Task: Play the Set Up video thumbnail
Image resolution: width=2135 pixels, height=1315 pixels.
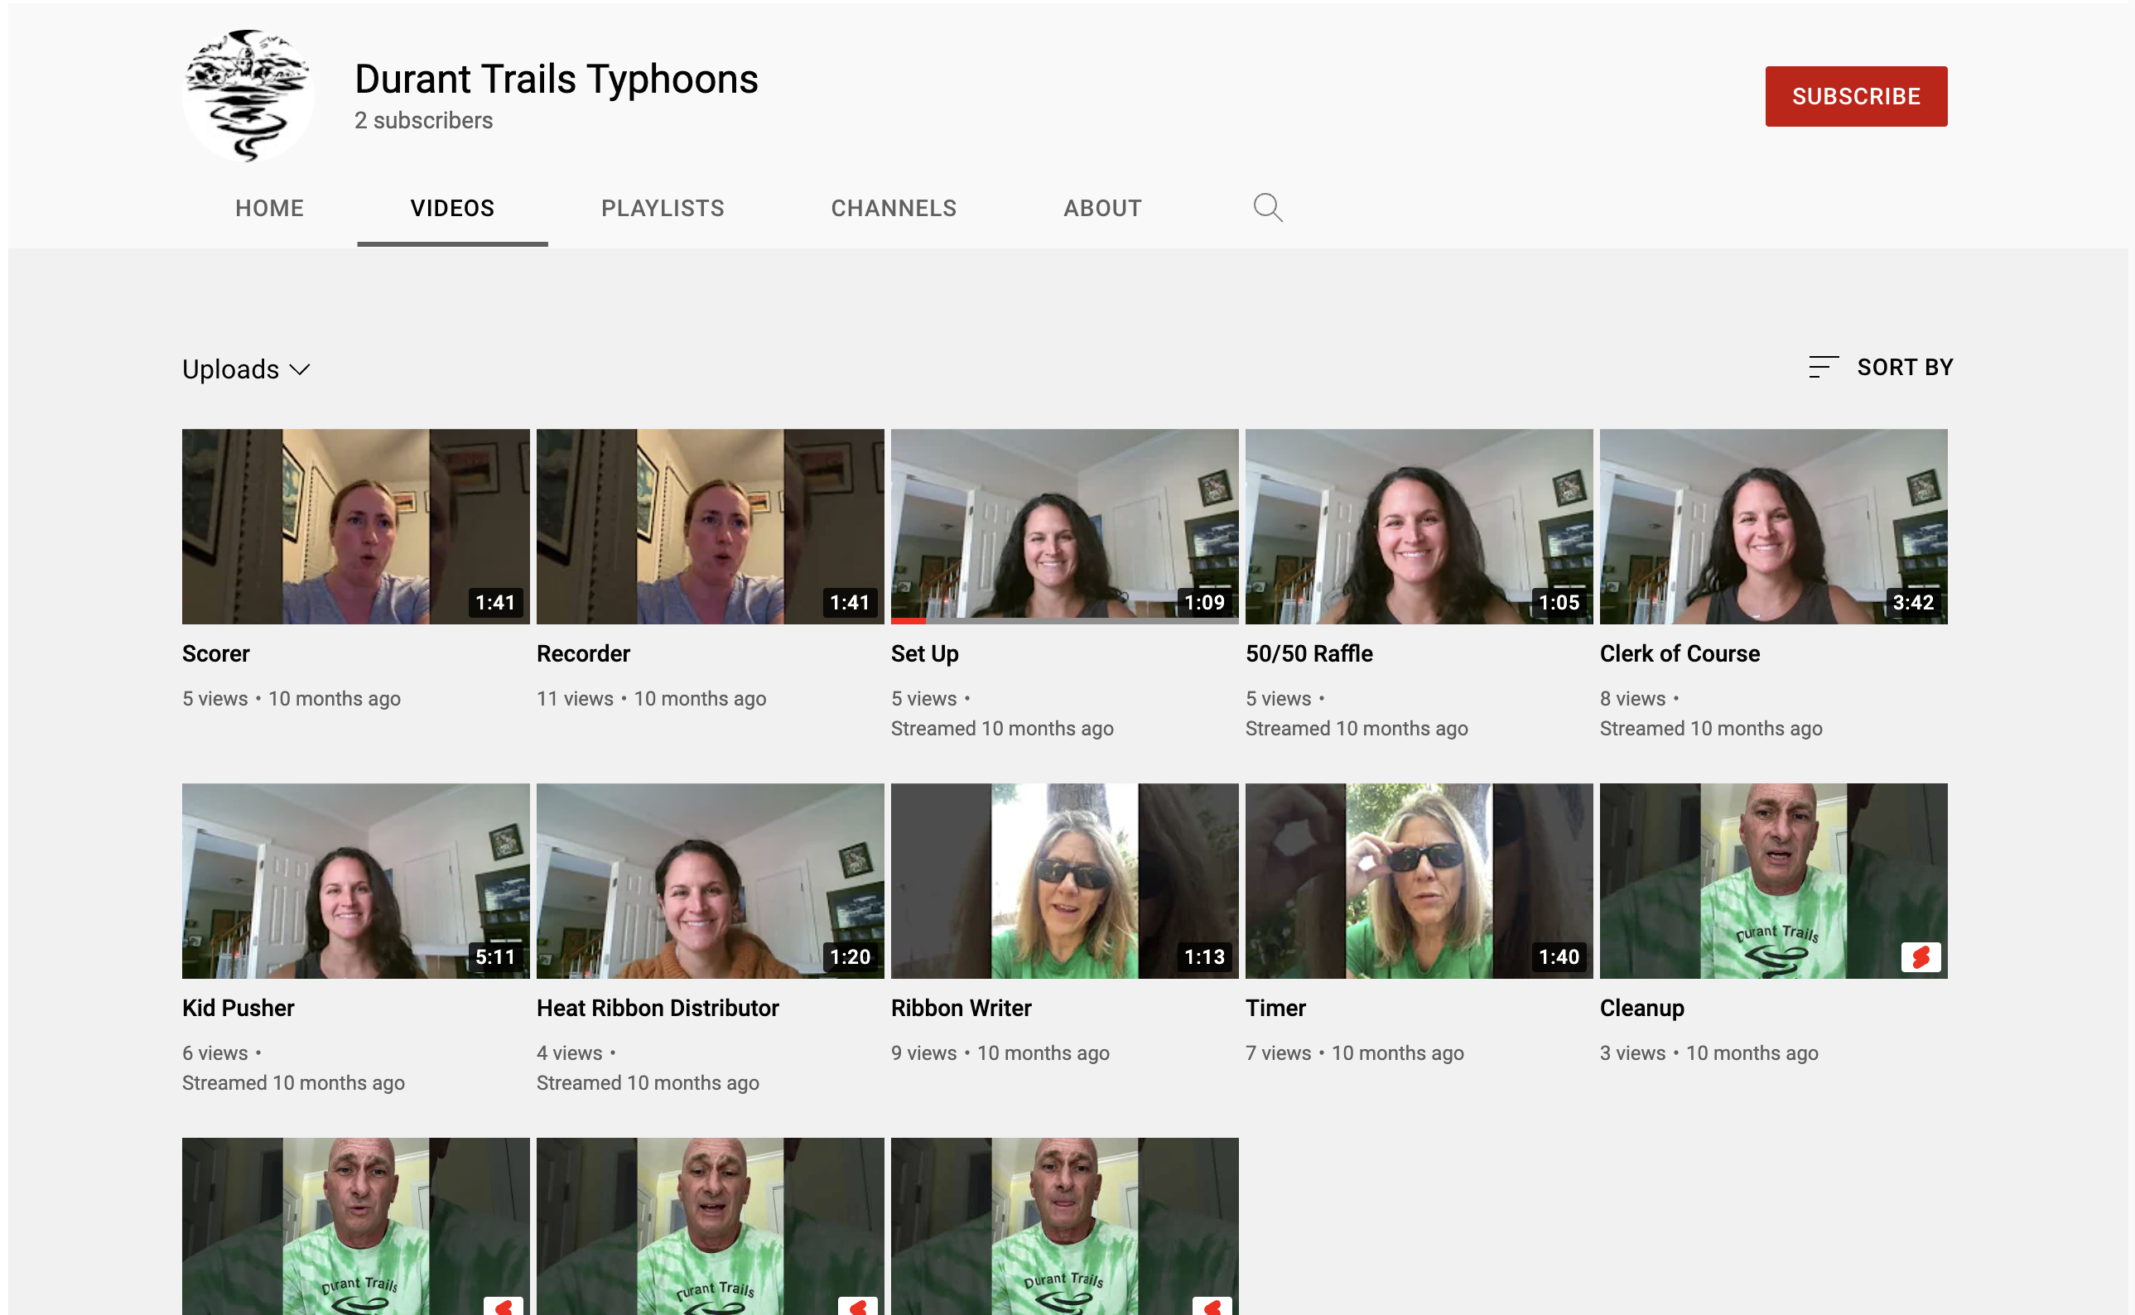Action: [x=1064, y=526]
